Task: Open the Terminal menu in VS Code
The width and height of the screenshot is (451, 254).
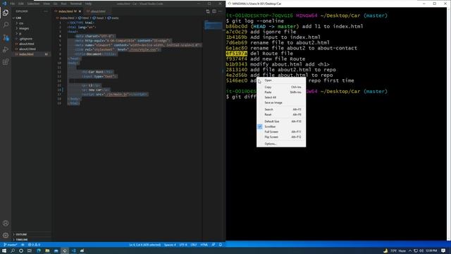Action: coord(75,4)
